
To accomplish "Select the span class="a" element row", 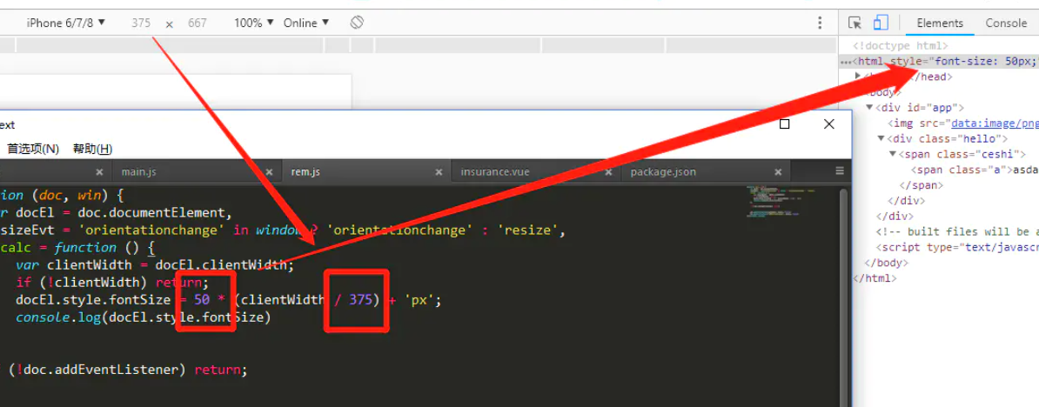I will (974, 170).
